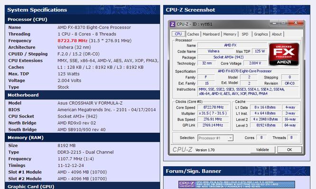Click the Technology value 32 nm

[x=207, y=63]
